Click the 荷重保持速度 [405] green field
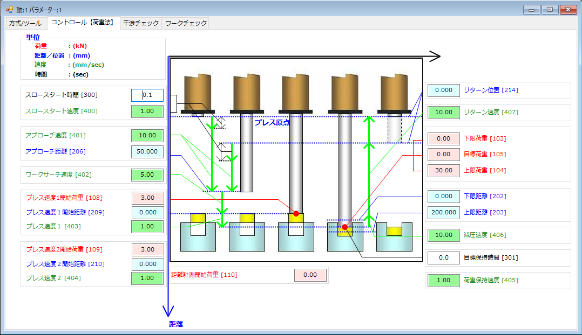Viewport: 582px width, 335px height. (x=443, y=280)
